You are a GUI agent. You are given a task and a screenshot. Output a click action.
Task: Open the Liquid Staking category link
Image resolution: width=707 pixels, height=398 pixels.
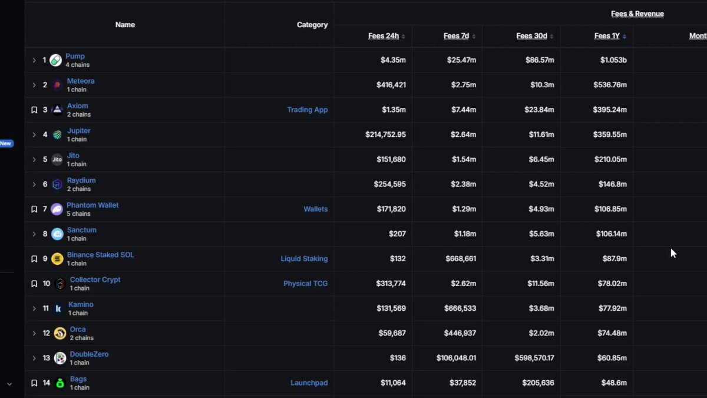point(304,259)
